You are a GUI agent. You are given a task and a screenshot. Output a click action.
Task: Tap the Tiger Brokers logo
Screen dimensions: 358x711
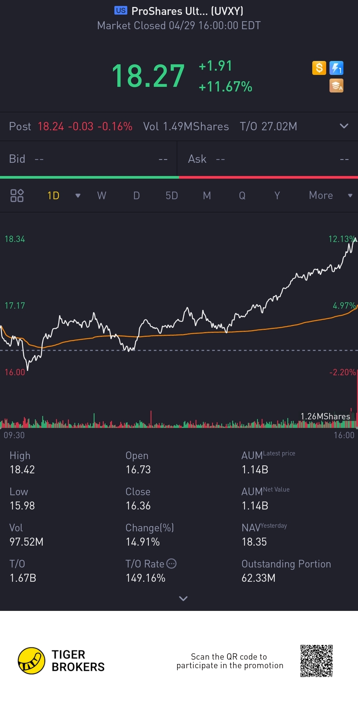click(61, 661)
